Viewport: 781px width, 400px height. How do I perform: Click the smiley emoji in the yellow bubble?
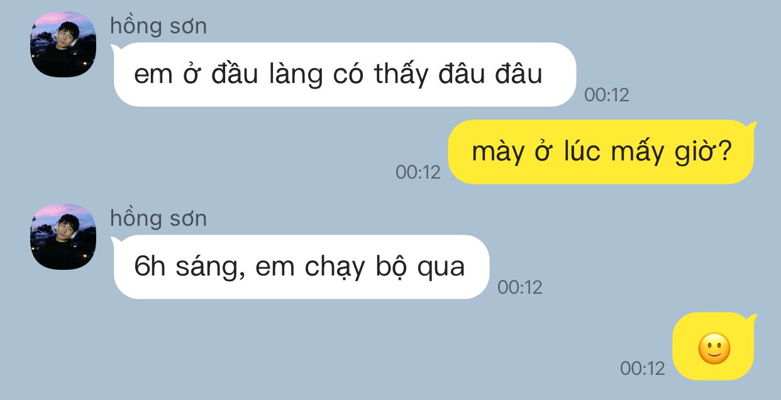click(x=714, y=348)
